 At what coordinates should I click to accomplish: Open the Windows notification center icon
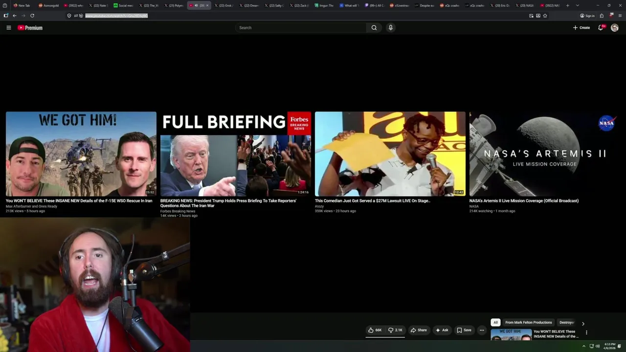620,346
